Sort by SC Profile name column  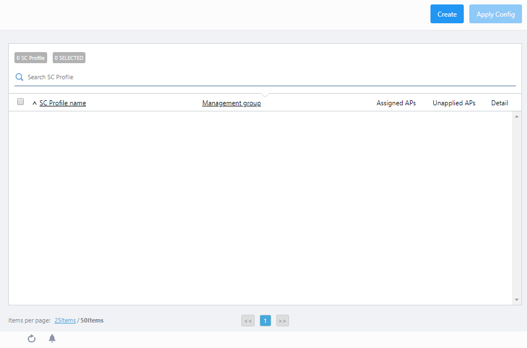point(63,103)
